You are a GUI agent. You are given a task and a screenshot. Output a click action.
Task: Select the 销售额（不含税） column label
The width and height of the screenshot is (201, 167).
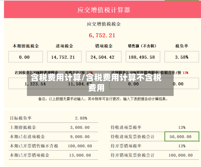[142, 46]
